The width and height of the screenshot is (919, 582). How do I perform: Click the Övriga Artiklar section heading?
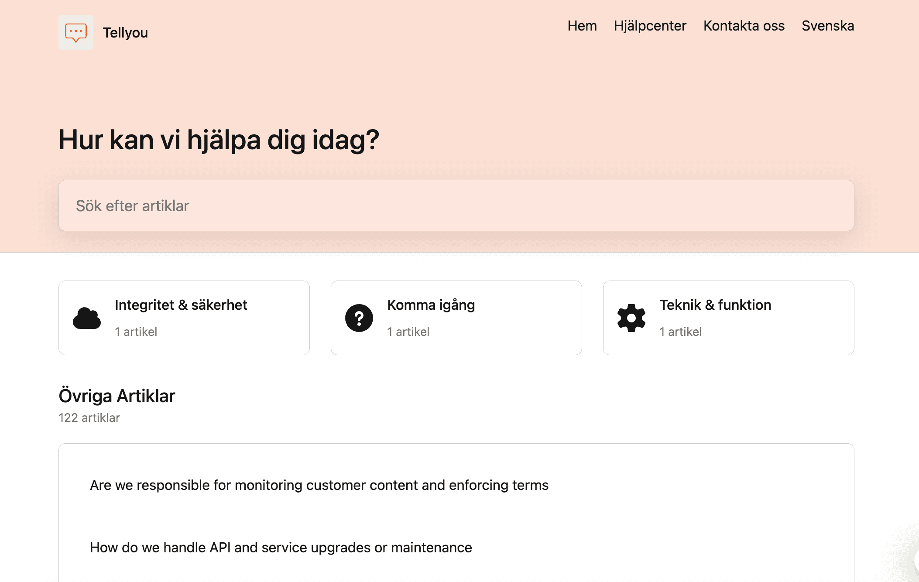point(117,396)
